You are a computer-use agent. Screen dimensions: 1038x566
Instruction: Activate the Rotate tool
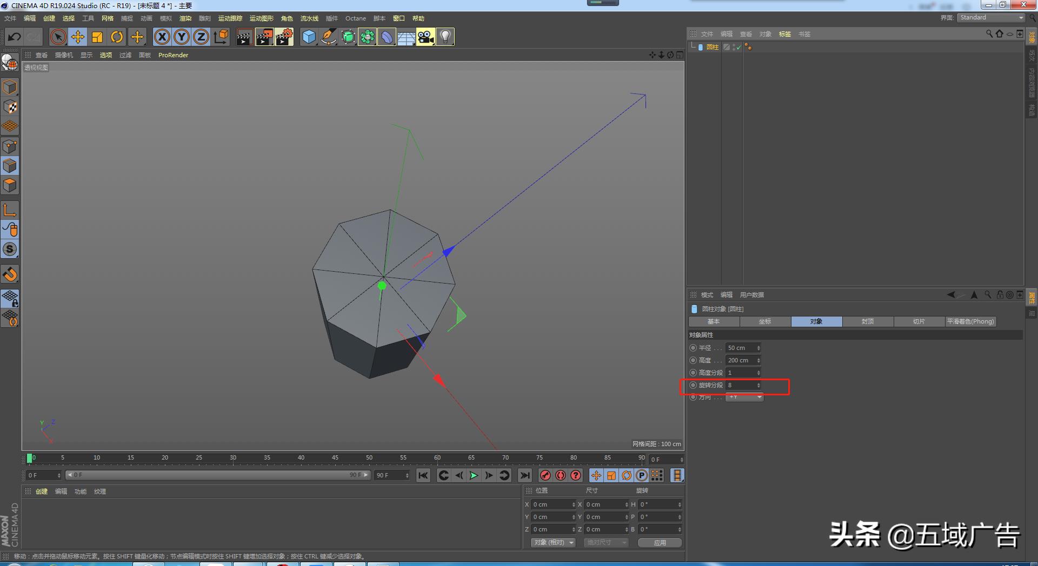tap(117, 37)
